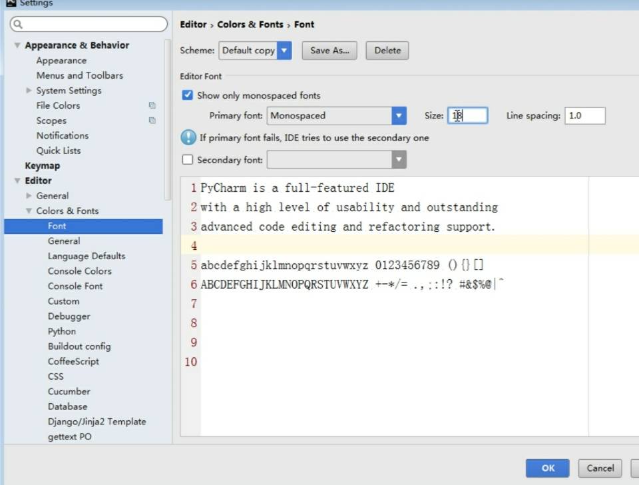The image size is (639, 485).
Task: Click the copy icon beside File Colors
Action: point(152,105)
